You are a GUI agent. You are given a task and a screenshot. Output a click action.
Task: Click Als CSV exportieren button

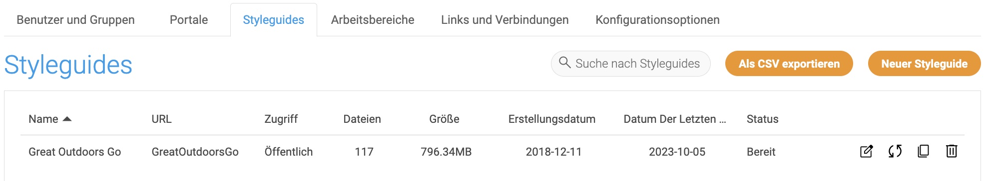(789, 64)
